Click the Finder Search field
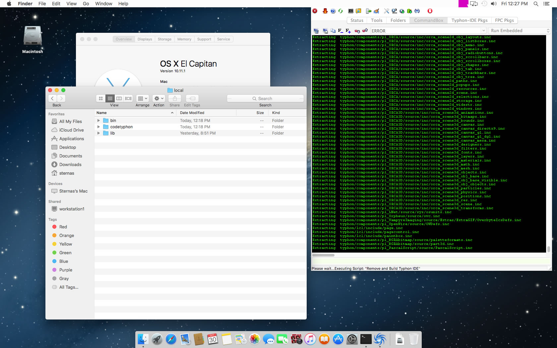This screenshot has width=557, height=348. point(265,98)
